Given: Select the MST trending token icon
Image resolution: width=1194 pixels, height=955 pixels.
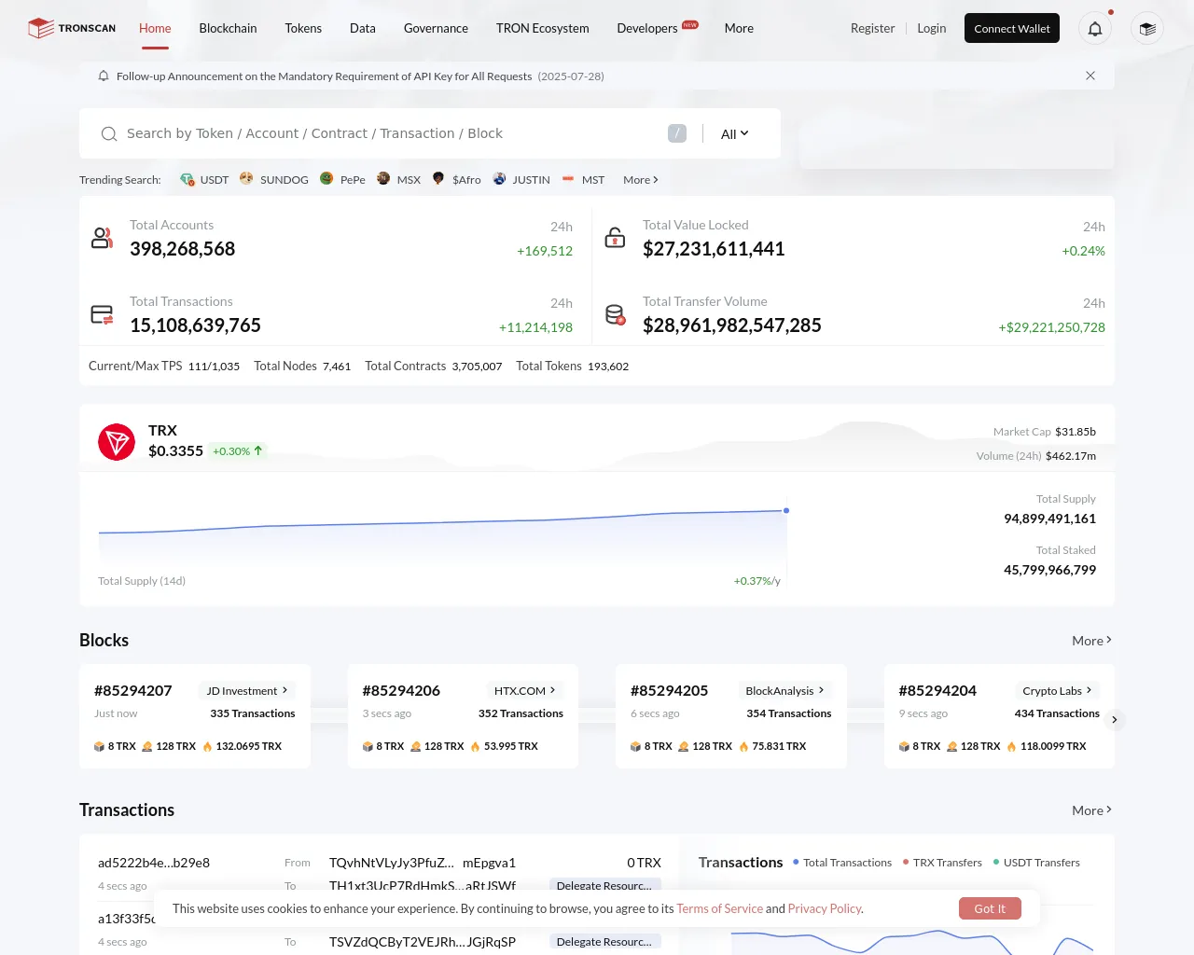Looking at the screenshot, I should point(568,178).
